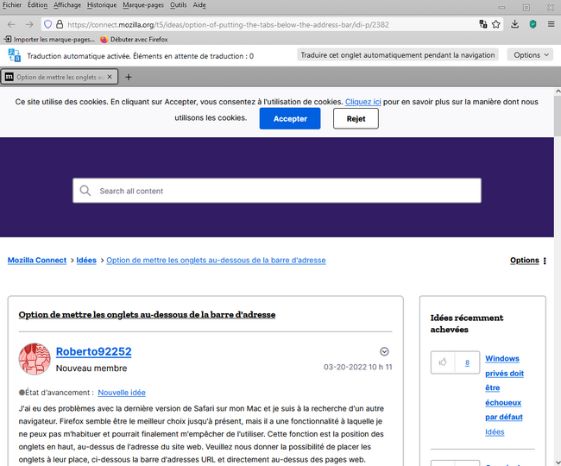Click the vertical scrollbar thumb
561x466 pixels.
pyautogui.click(x=558, y=116)
